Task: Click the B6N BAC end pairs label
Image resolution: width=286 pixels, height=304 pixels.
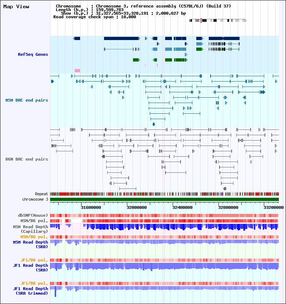Action: [27, 159]
